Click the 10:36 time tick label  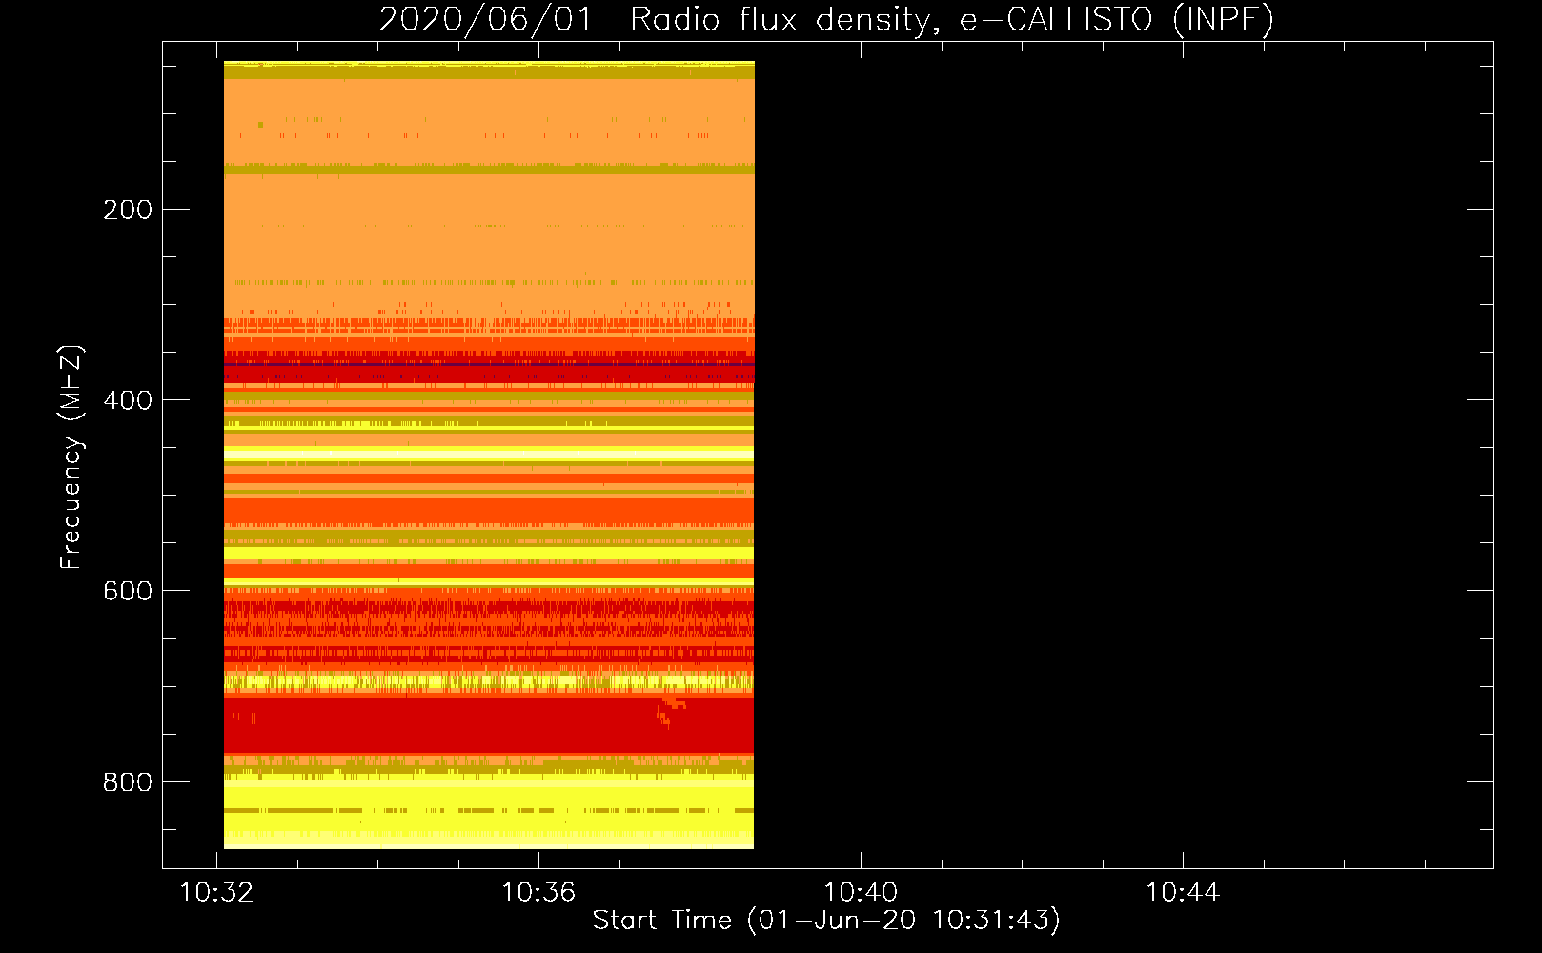pyautogui.click(x=539, y=893)
